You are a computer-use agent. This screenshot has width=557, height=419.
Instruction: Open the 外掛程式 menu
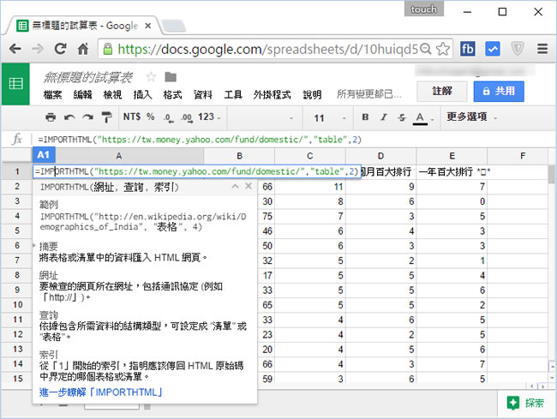pyautogui.click(x=271, y=94)
